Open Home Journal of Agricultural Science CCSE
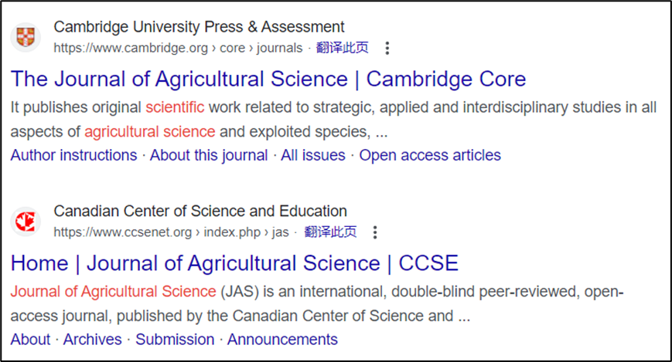This screenshot has width=672, height=362. tap(234, 263)
